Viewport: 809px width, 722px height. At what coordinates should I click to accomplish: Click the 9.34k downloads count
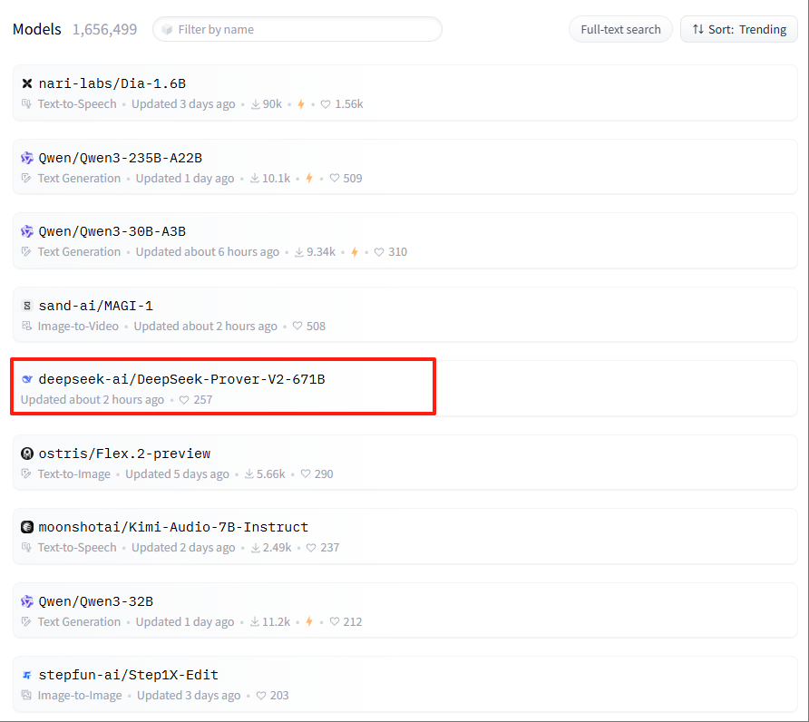(321, 252)
